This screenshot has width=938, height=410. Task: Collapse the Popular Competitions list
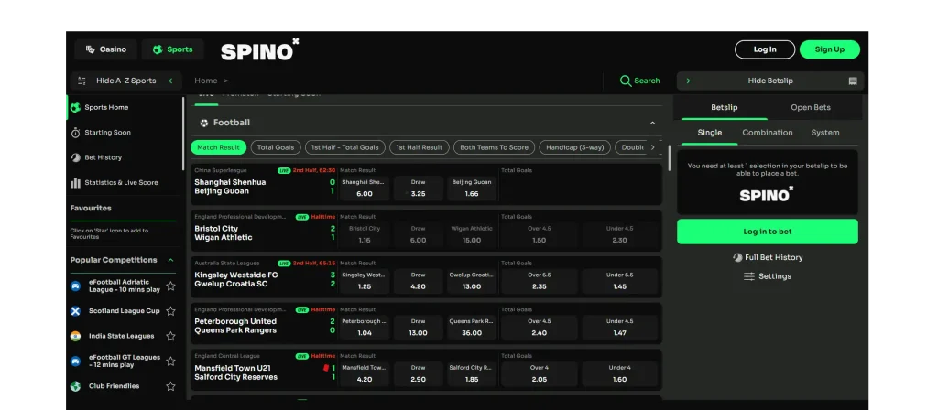(x=170, y=260)
